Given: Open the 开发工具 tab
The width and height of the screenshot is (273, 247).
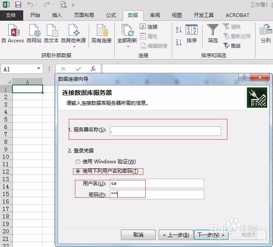Looking at the screenshot, I should pos(204,15).
